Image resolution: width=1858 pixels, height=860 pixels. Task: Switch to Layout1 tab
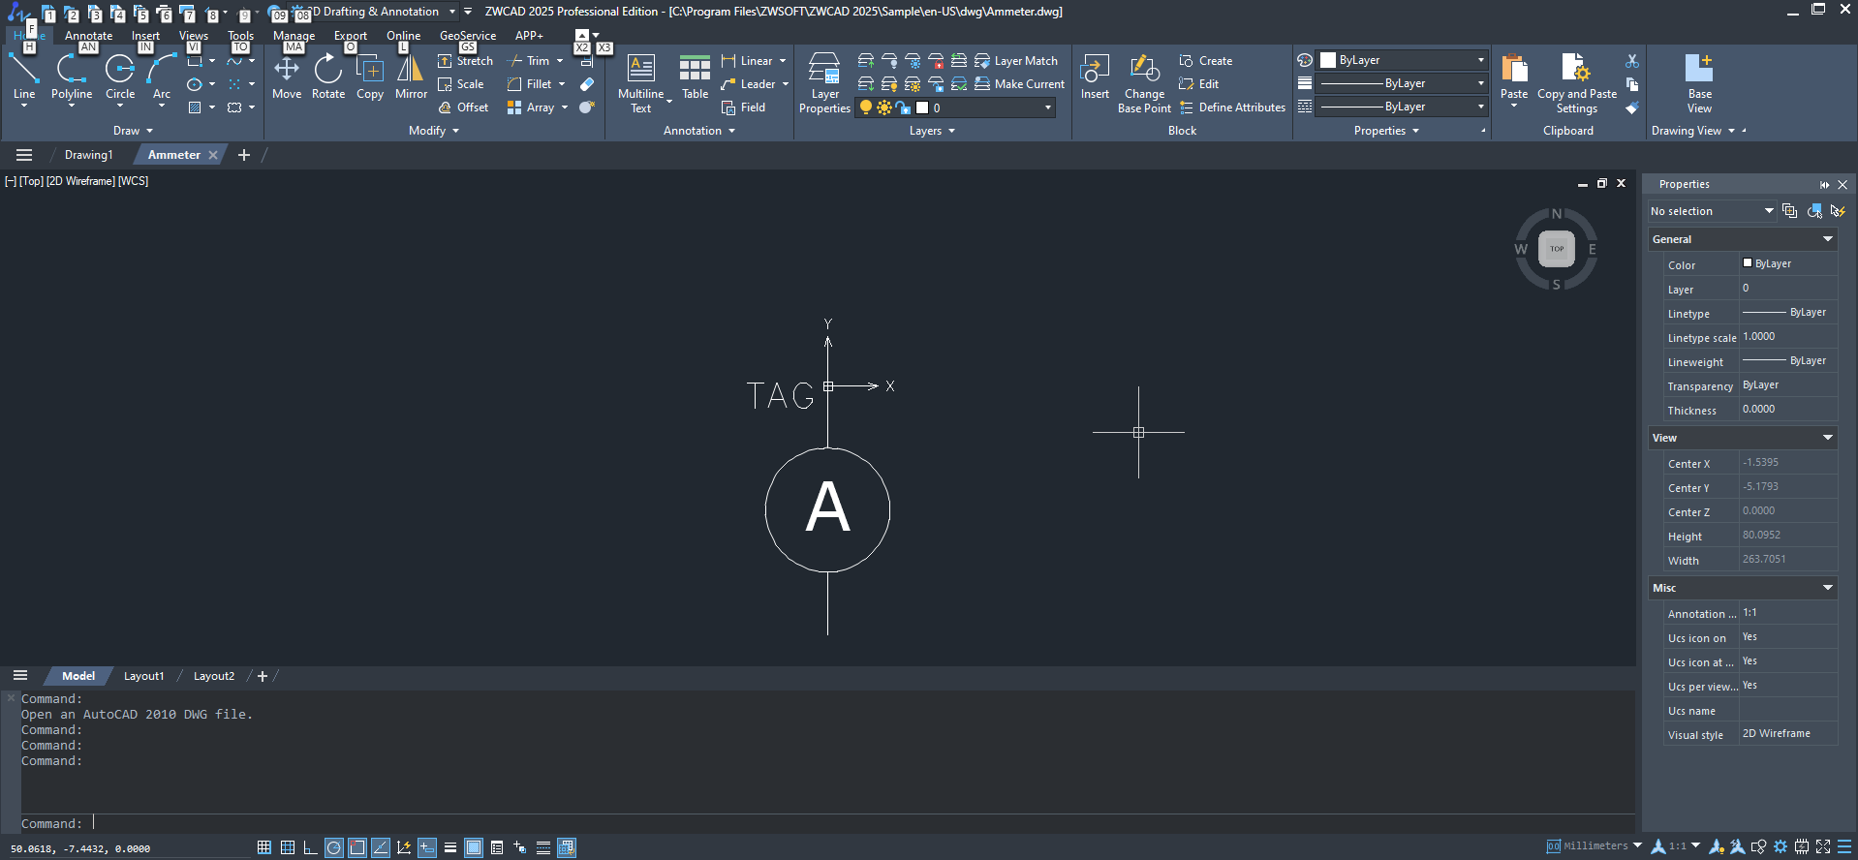143,676
